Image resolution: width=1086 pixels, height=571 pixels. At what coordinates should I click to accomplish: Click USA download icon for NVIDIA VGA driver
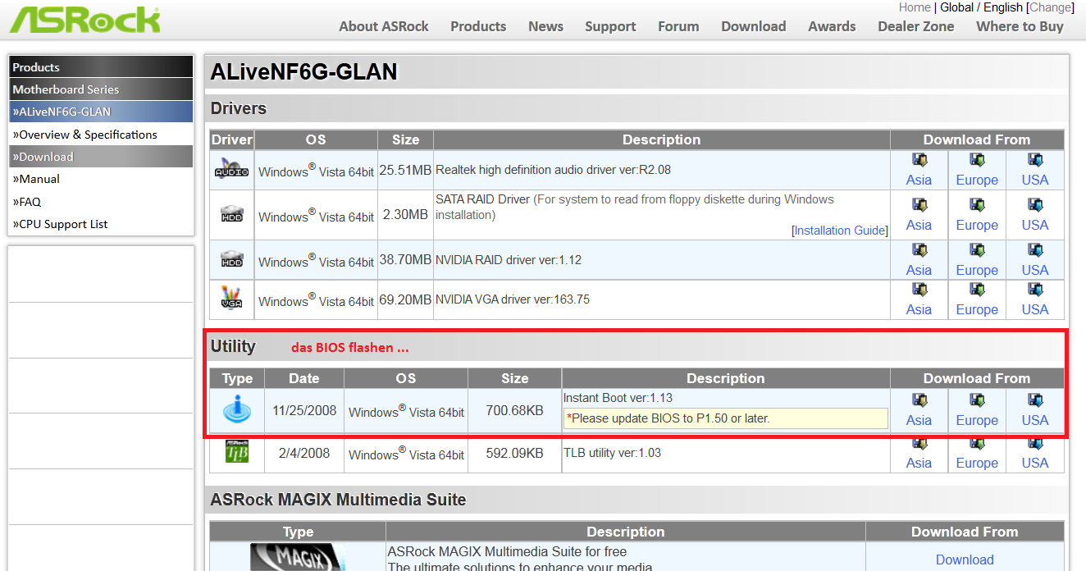pyautogui.click(x=1035, y=290)
